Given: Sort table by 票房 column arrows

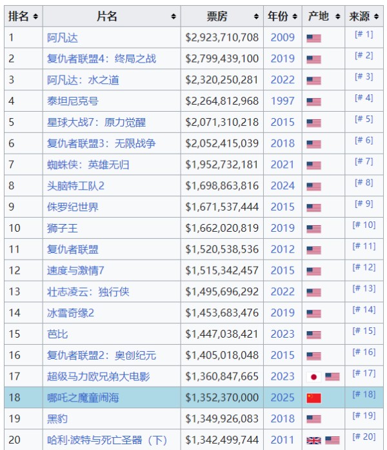Looking at the screenshot, I should pyautogui.click(x=256, y=16).
